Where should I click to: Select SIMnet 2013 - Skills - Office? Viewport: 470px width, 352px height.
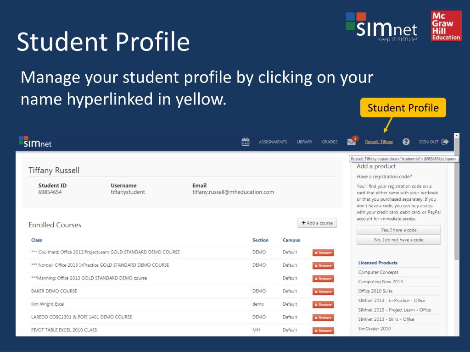coord(386,319)
